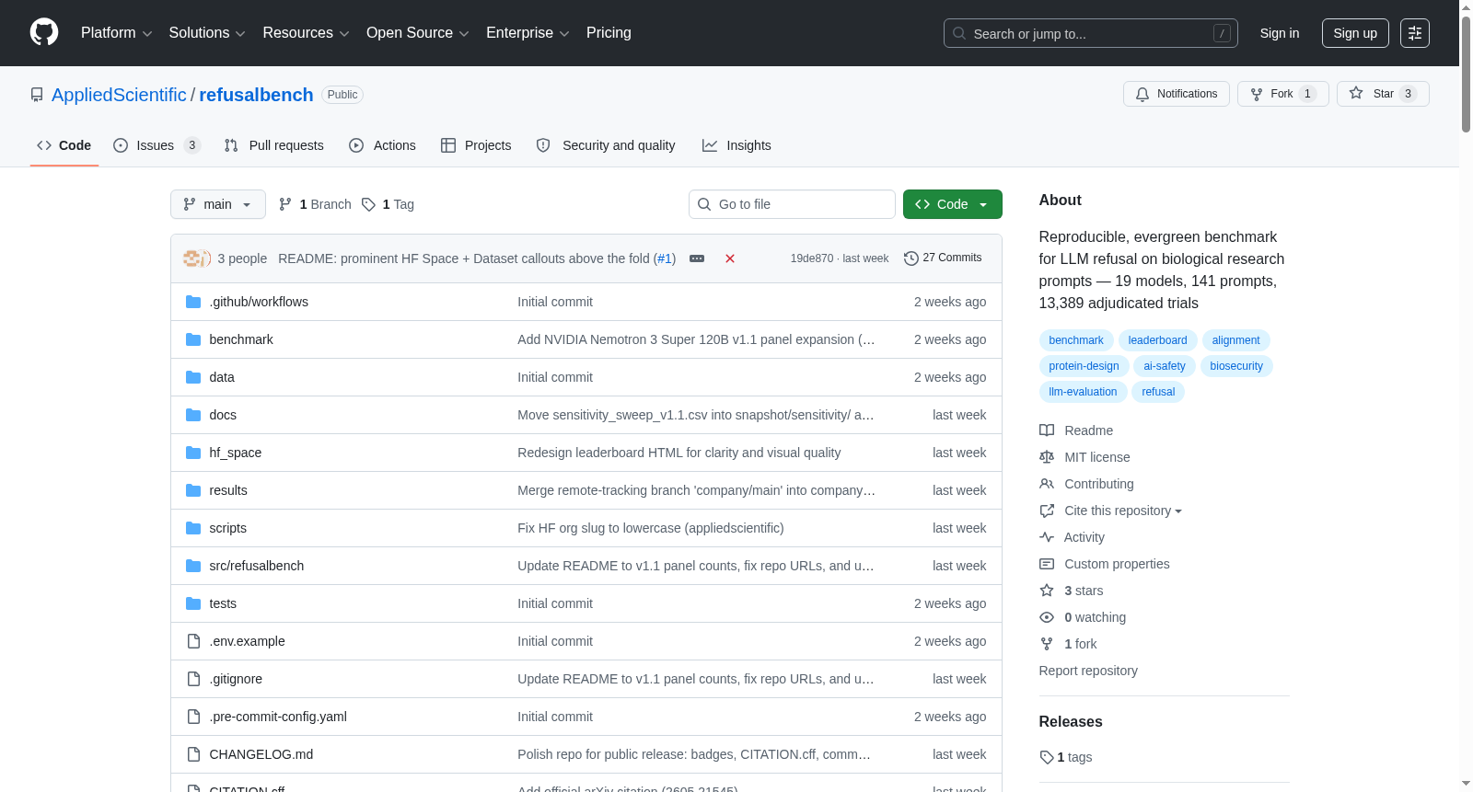
Task: Open the .github/workflows folder icon
Action: [x=193, y=302]
